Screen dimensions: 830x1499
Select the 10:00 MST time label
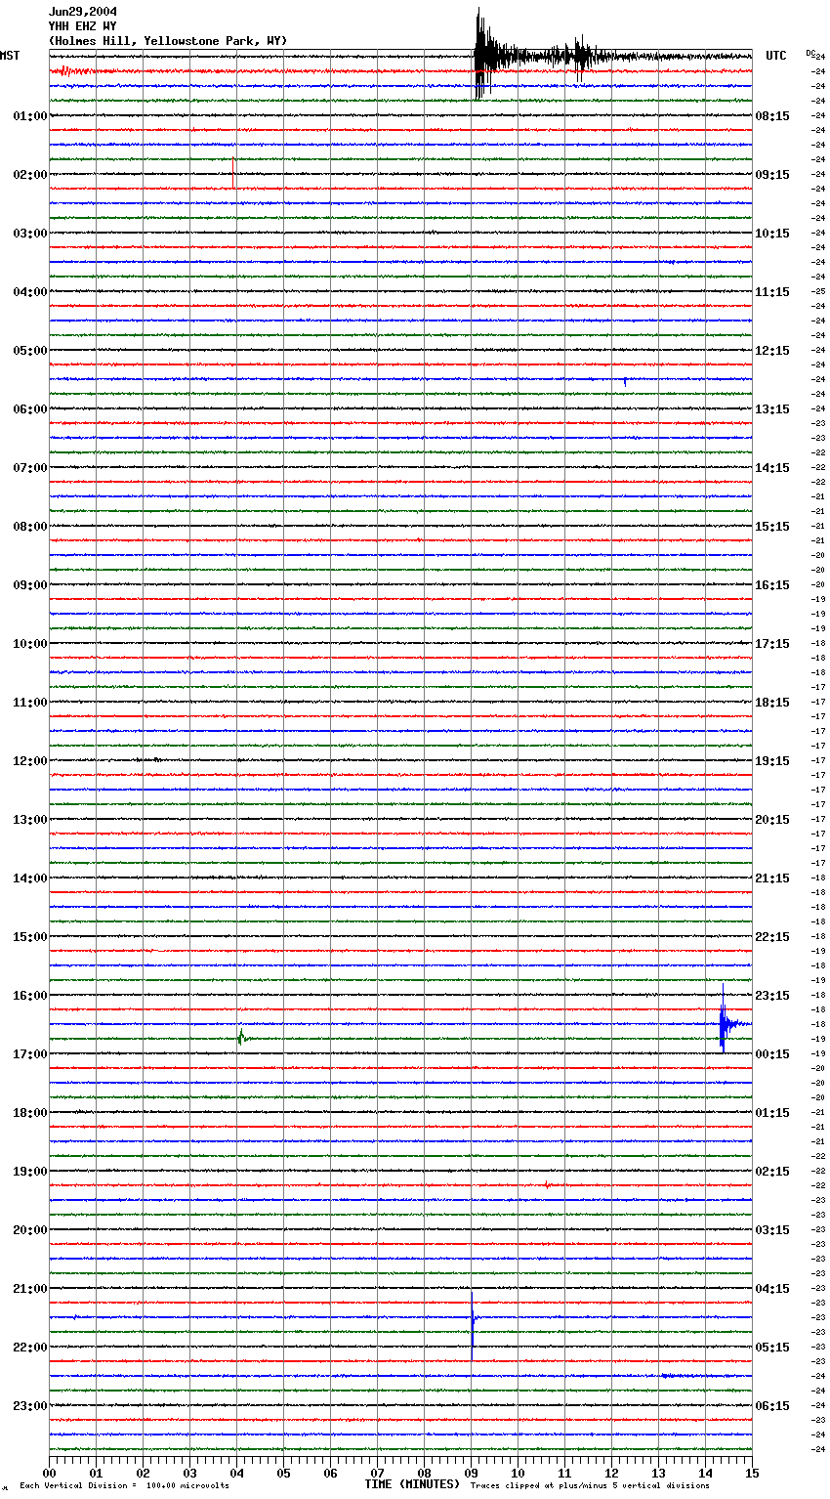point(30,644)
